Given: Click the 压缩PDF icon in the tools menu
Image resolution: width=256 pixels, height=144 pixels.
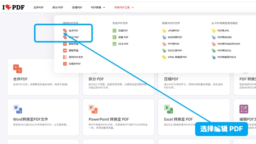Looking at the screenshot, I should (x=114, y=31).
